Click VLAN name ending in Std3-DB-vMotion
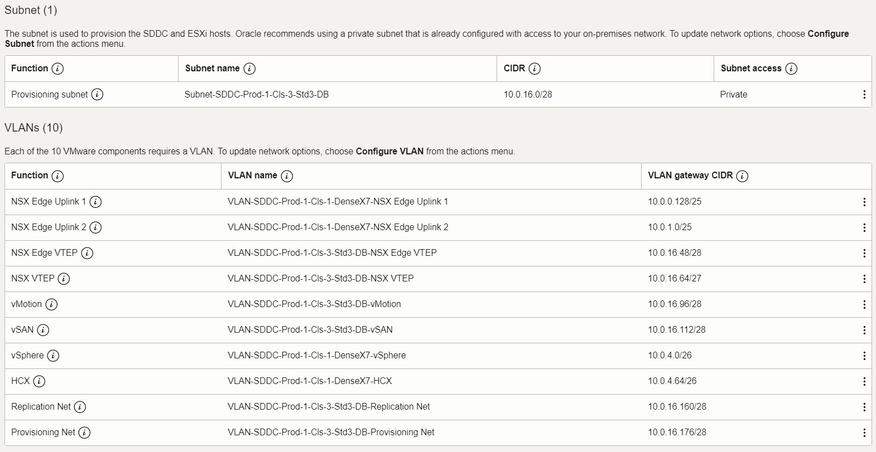The image size is (876, 452). (314, 304)
